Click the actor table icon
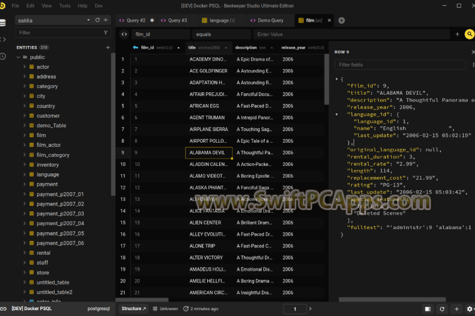Viewport: 475px width, 316px height. [32, 67]
